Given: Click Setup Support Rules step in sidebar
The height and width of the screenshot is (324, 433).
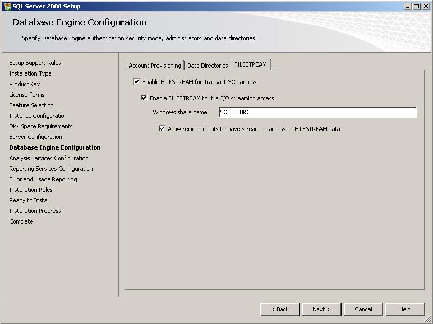Looking at the screenshot, I should tap(35, 63).
